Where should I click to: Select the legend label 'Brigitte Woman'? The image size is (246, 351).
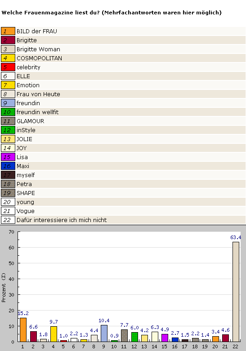38,49
